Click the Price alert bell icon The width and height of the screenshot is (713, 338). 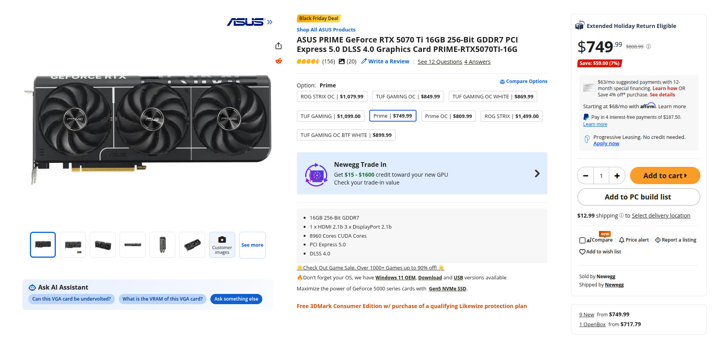pos(622,240)
